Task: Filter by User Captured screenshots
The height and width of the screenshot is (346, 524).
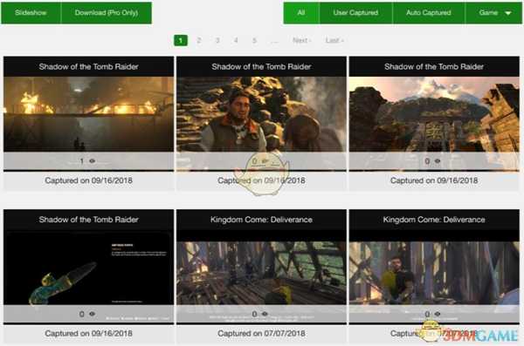Action: (355, 13)
